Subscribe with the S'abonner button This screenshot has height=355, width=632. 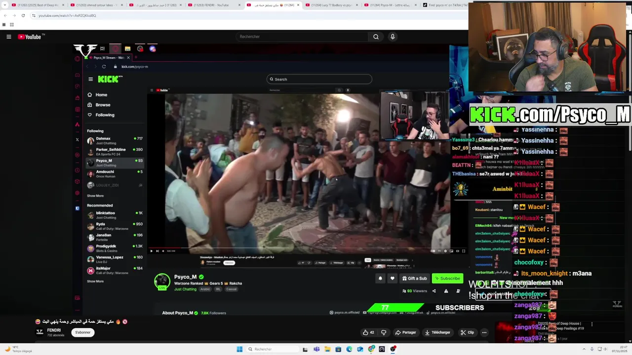(x=83, y=332)
